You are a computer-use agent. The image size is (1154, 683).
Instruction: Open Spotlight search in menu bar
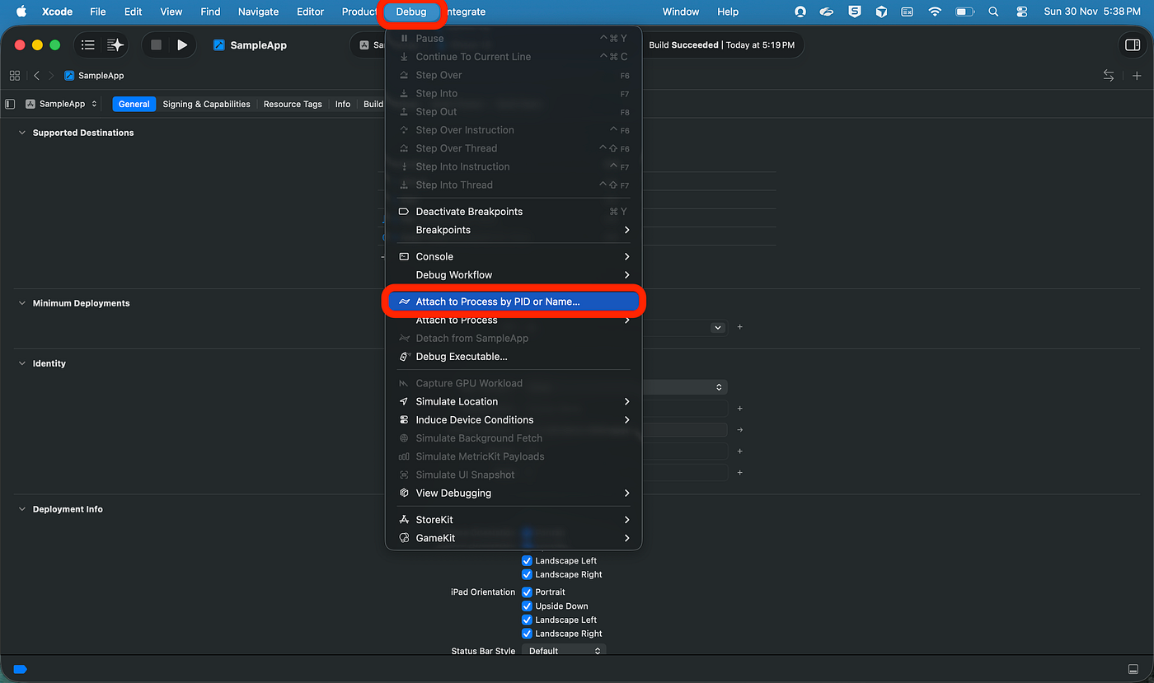pyautogui.click(x=993, y=12)
